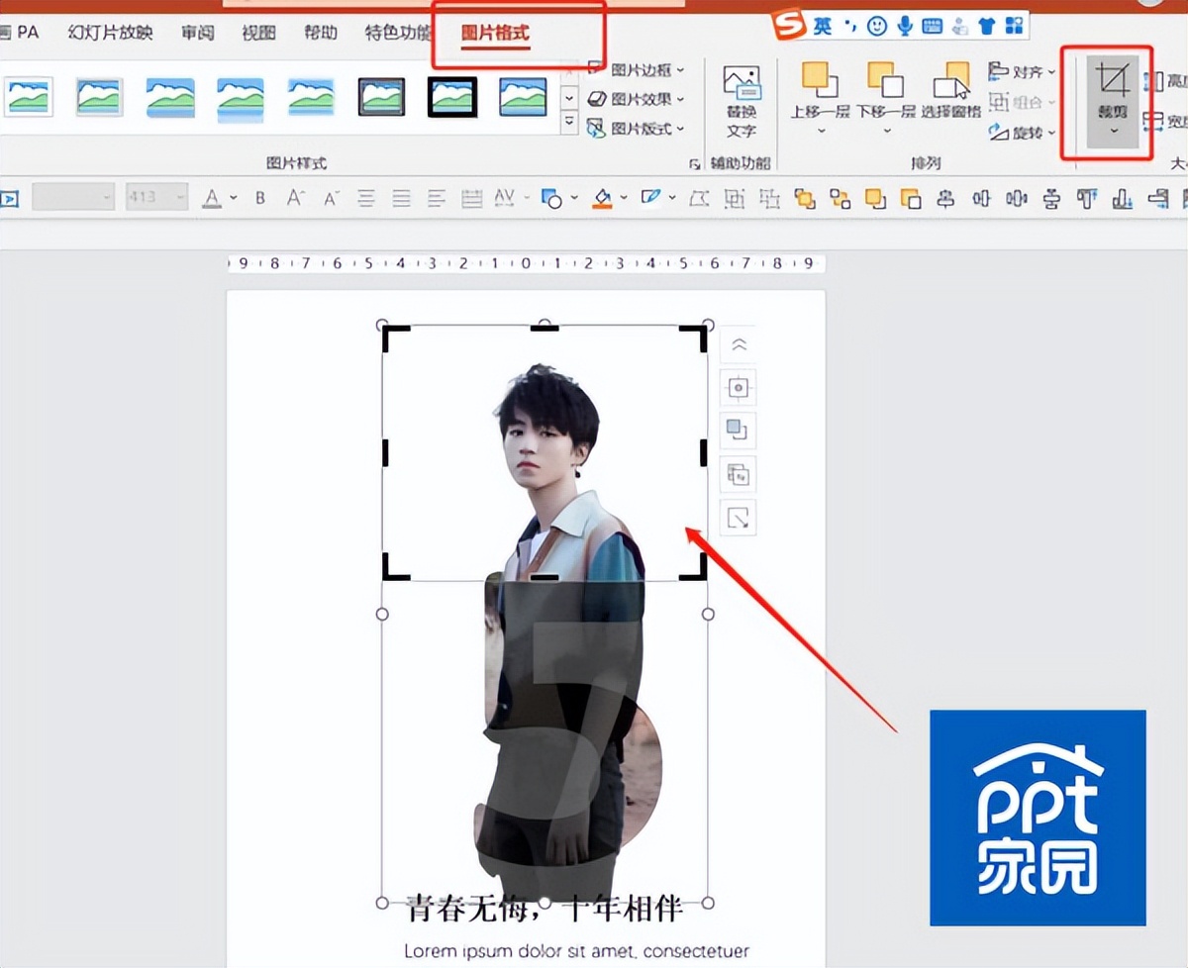Click the font color A icon
Image resolution: width=1188 pixels, height=968 pixels.
pyautogui.click(x=212, y=199)
